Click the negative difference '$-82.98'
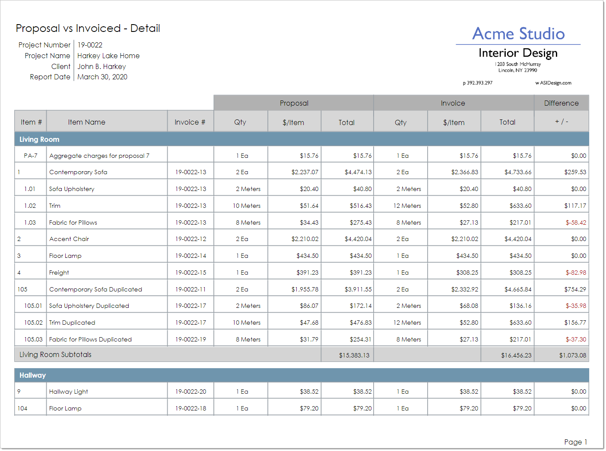 pyautogui.click(x=576, y=272)
